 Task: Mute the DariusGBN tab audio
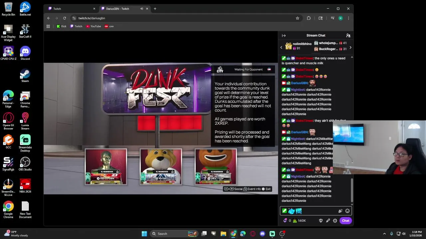(x=142, y=9)
